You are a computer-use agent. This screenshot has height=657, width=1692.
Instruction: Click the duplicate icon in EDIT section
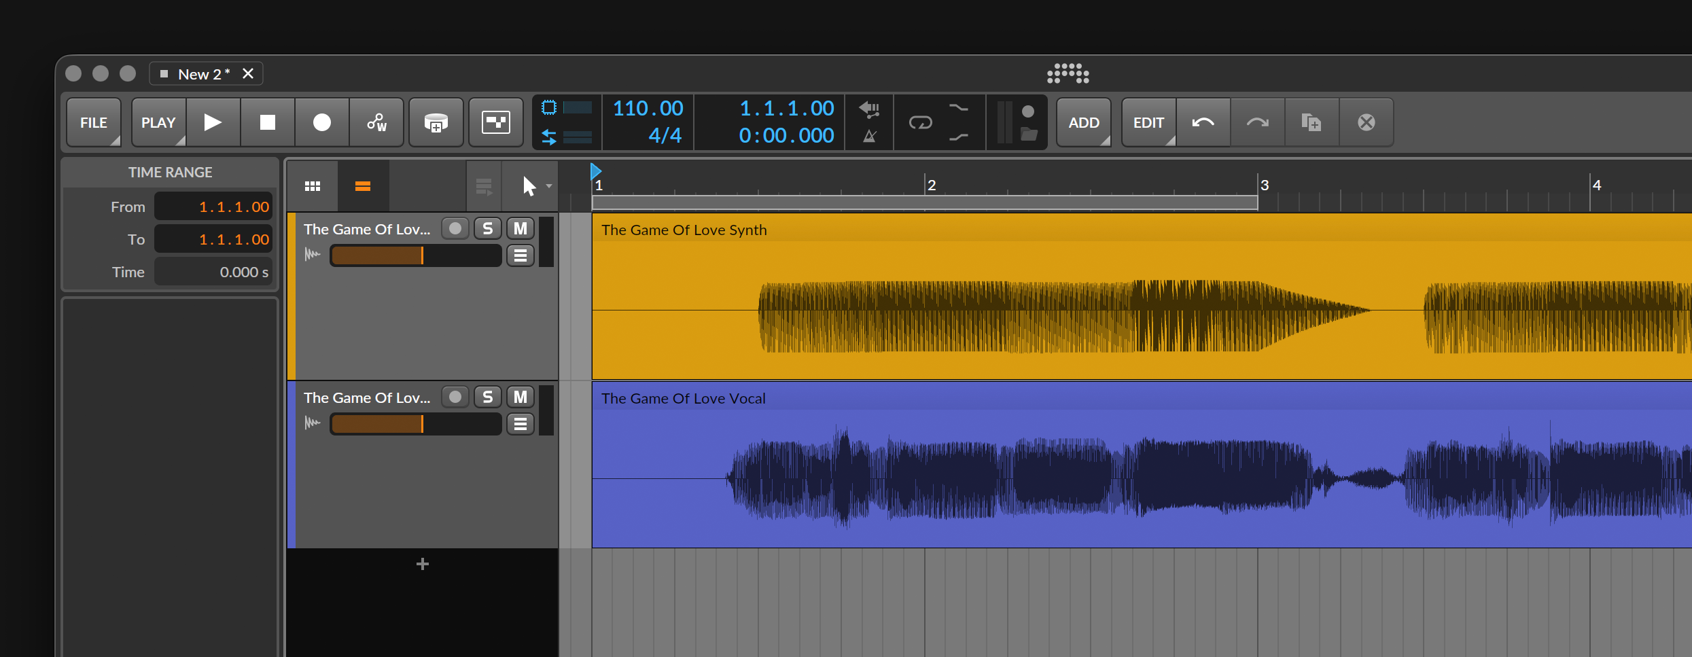coord(1311,122)
